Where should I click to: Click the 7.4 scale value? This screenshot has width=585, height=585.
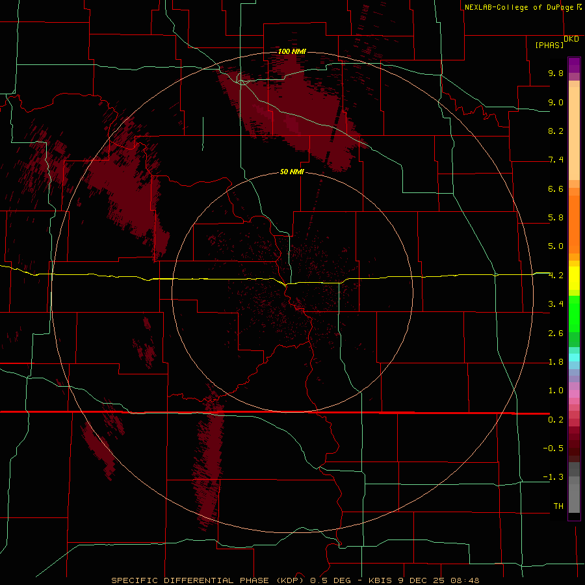[x=556, y=160]
